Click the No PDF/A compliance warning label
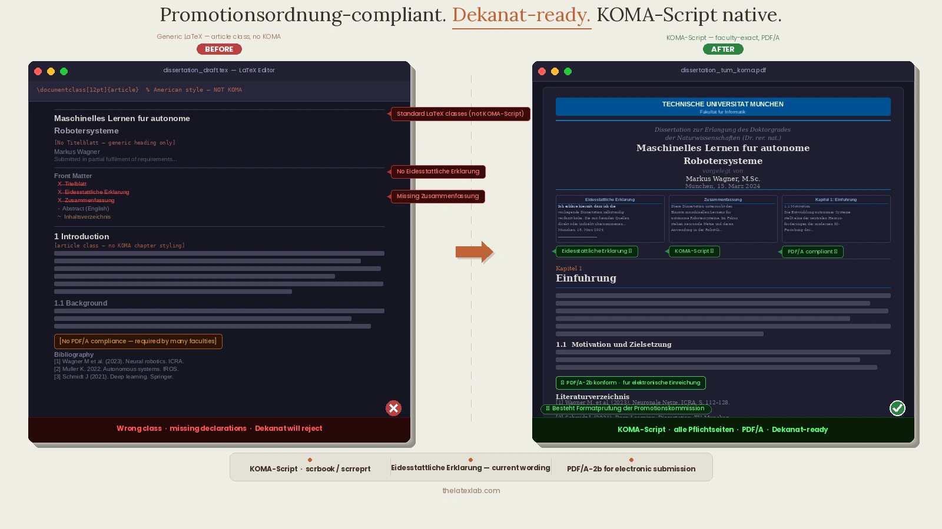This screenshot has width=942, height=529. click(138, 341)
